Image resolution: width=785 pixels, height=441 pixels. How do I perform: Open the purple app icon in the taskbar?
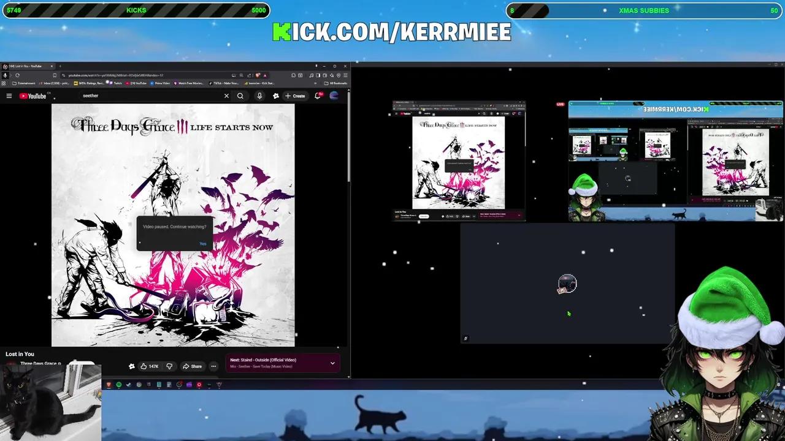point(189,385)
